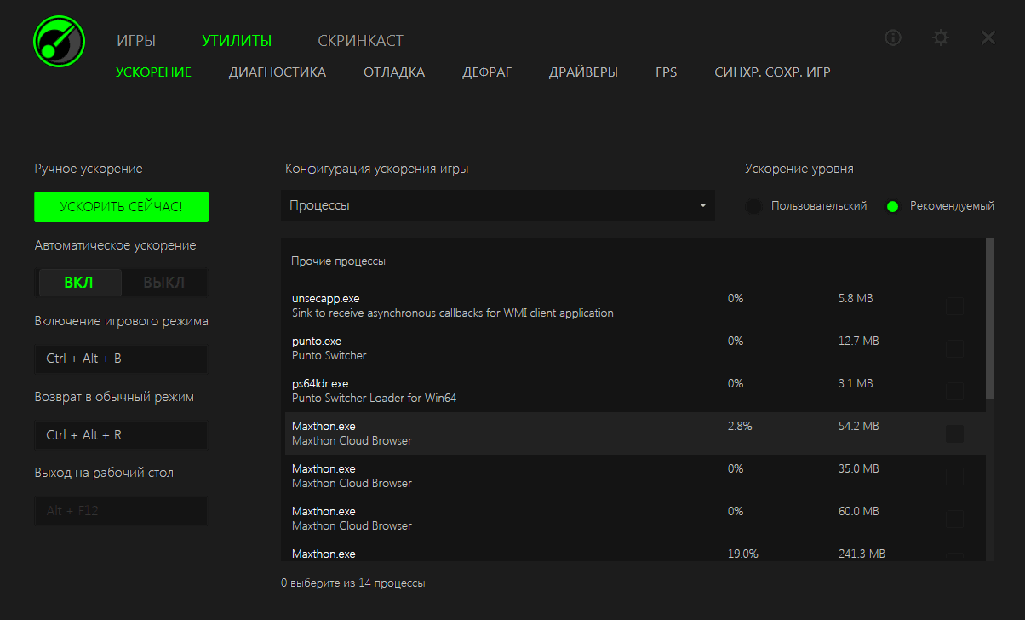Open the FPS sub-tab
This screenshot has width=1025, height=620.
667,72
